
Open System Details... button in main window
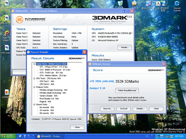[125, 47]
